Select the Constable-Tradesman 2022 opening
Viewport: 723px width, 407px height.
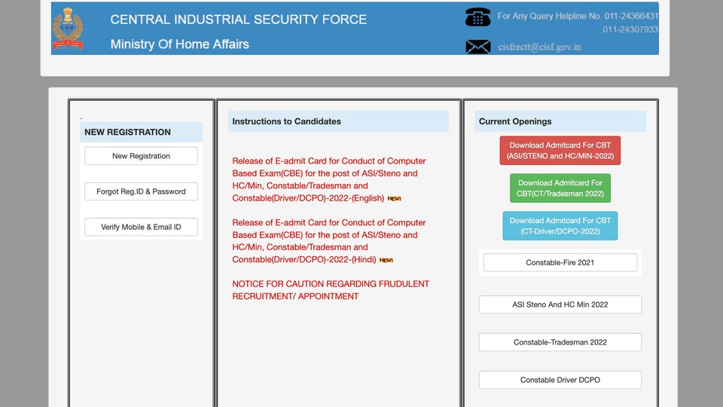tap(560, 342)
